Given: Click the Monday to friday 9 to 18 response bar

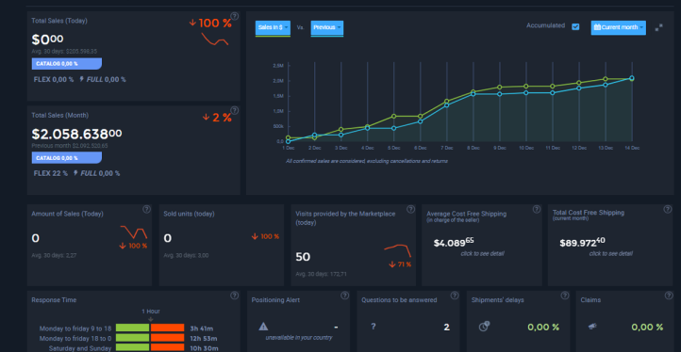Looking at the screenshot, I should 150,328.
